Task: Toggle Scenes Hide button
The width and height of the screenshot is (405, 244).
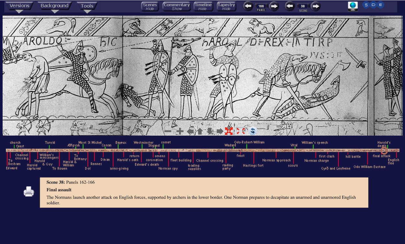Action: pyautogui.click(x=150, y=6)
